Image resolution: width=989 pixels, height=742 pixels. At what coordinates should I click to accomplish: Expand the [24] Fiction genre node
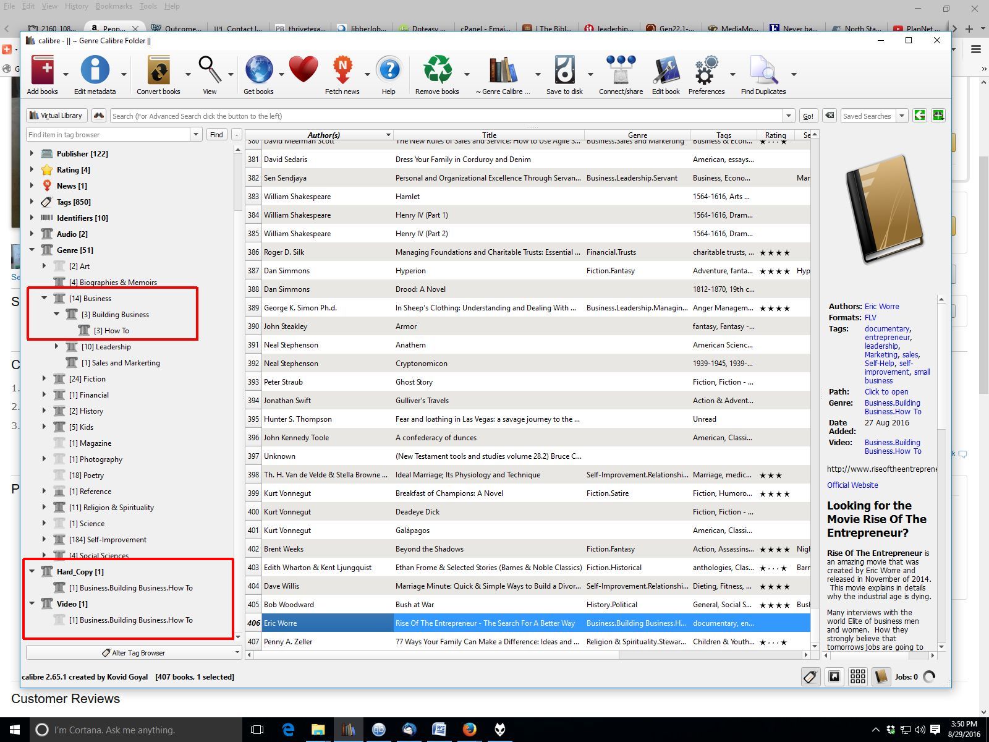(x=44, y=378)
